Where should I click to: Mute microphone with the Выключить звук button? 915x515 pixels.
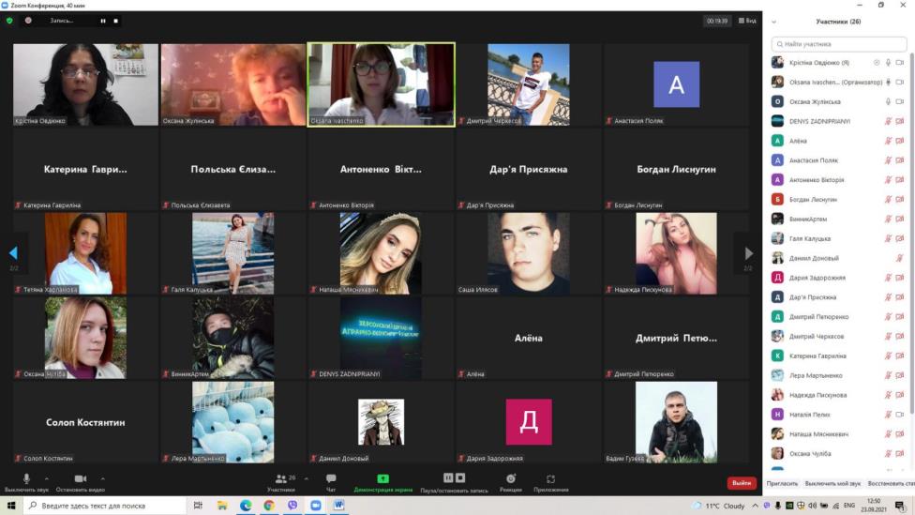pyautogui.click(x=26, y=483)
